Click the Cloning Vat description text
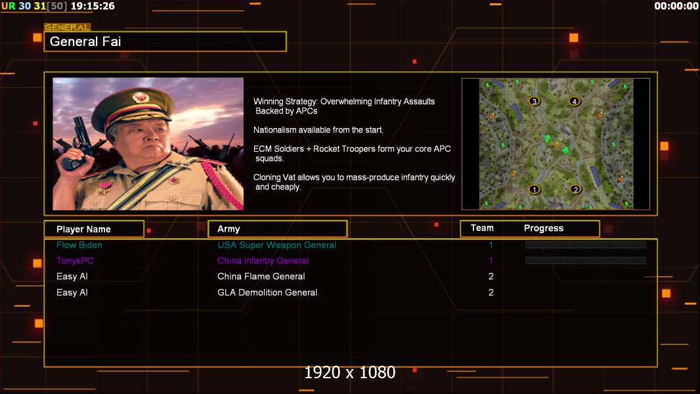The image size is (700, 394). 354,182
